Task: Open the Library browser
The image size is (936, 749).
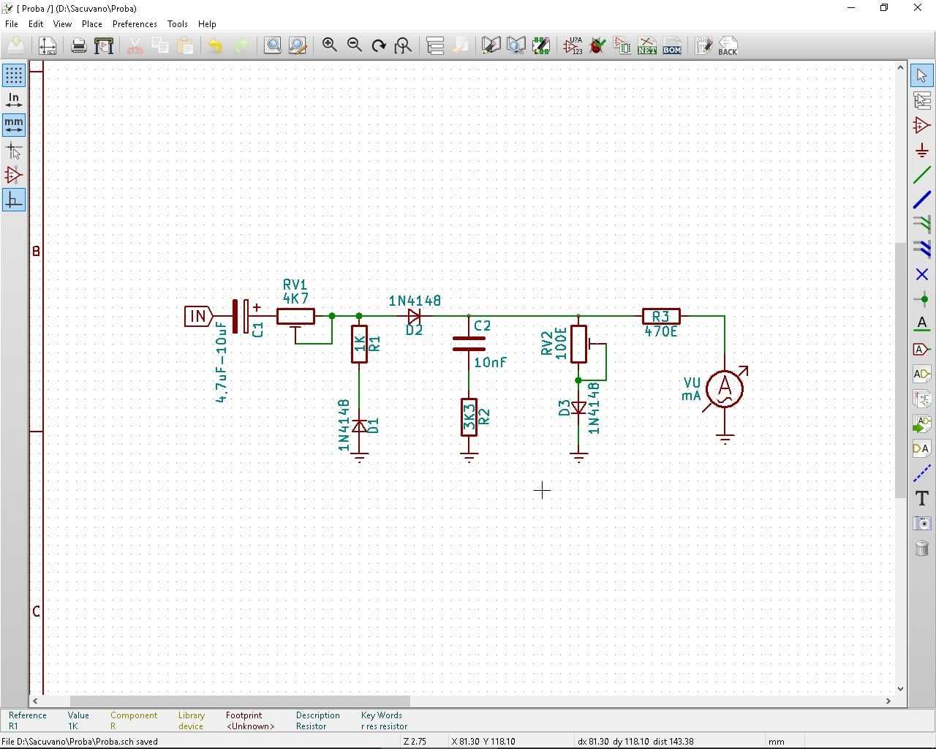Action: pos(516,46)
